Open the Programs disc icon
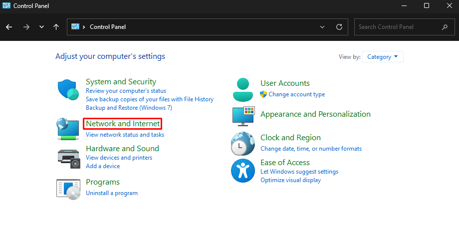Screen dimensions: 459x228 (x=68, y=189)
